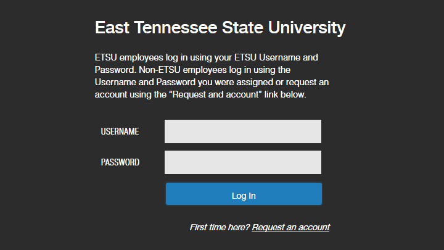Click the East Tennessee State University heading
Image resolution: width=444 pixels, height=250 pixels.
tap(220, 28)
